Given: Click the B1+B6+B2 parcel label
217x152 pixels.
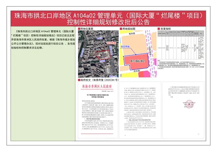Looking at the screenshot, I should point(137,61).
